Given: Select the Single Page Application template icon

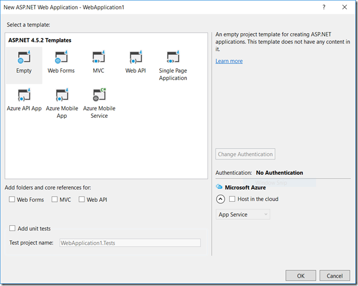Looking at the screenshot, I should 173,57.
